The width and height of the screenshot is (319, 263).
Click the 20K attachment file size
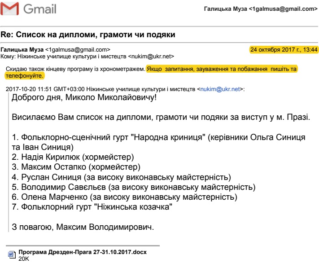pyautogui.click(x=23, y=258)
